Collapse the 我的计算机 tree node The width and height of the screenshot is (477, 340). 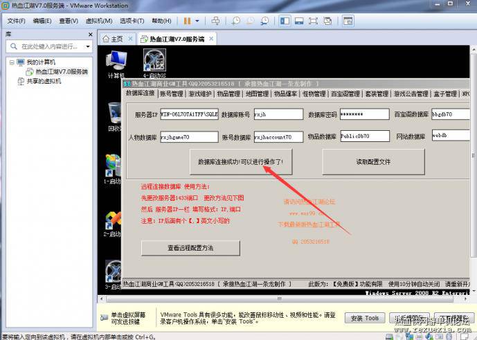coord(12,62)
